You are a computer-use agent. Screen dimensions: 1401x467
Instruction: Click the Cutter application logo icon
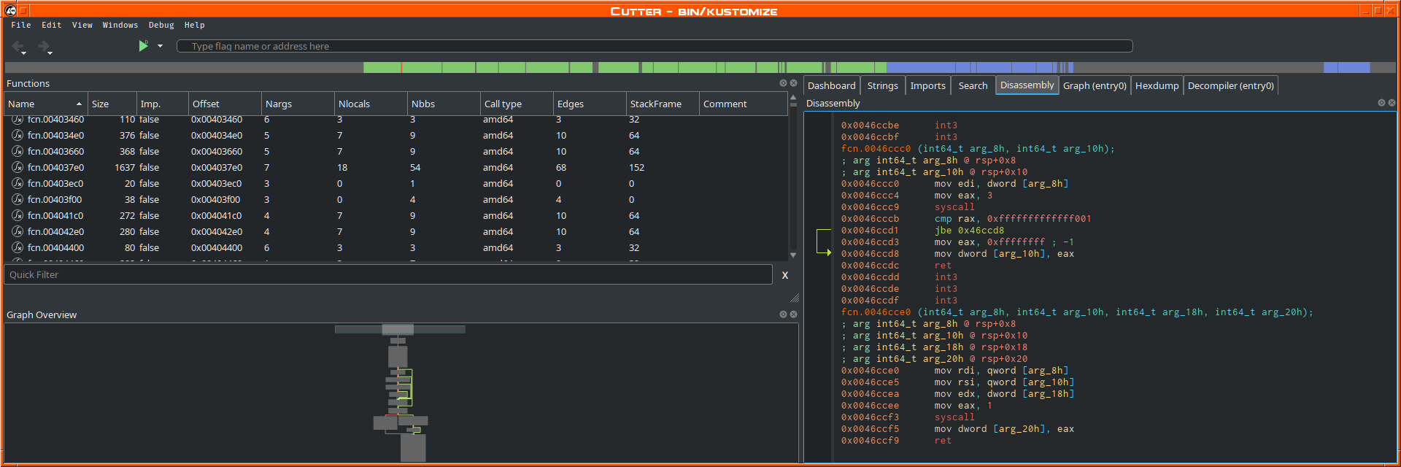(10, 10)
